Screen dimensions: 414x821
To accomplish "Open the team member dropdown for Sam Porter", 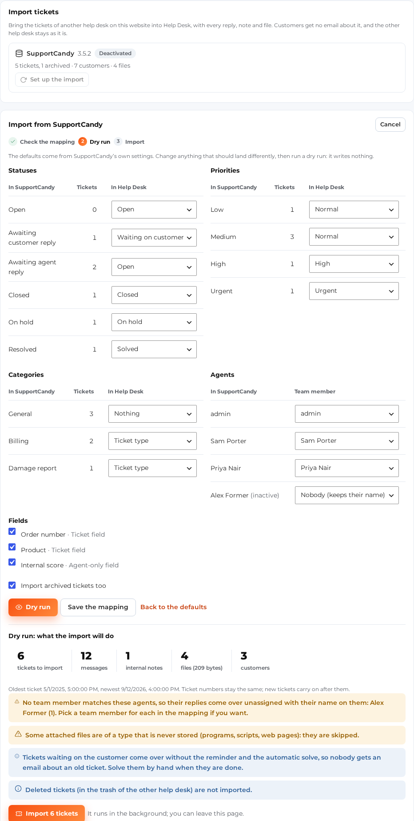I will point(346,441).
